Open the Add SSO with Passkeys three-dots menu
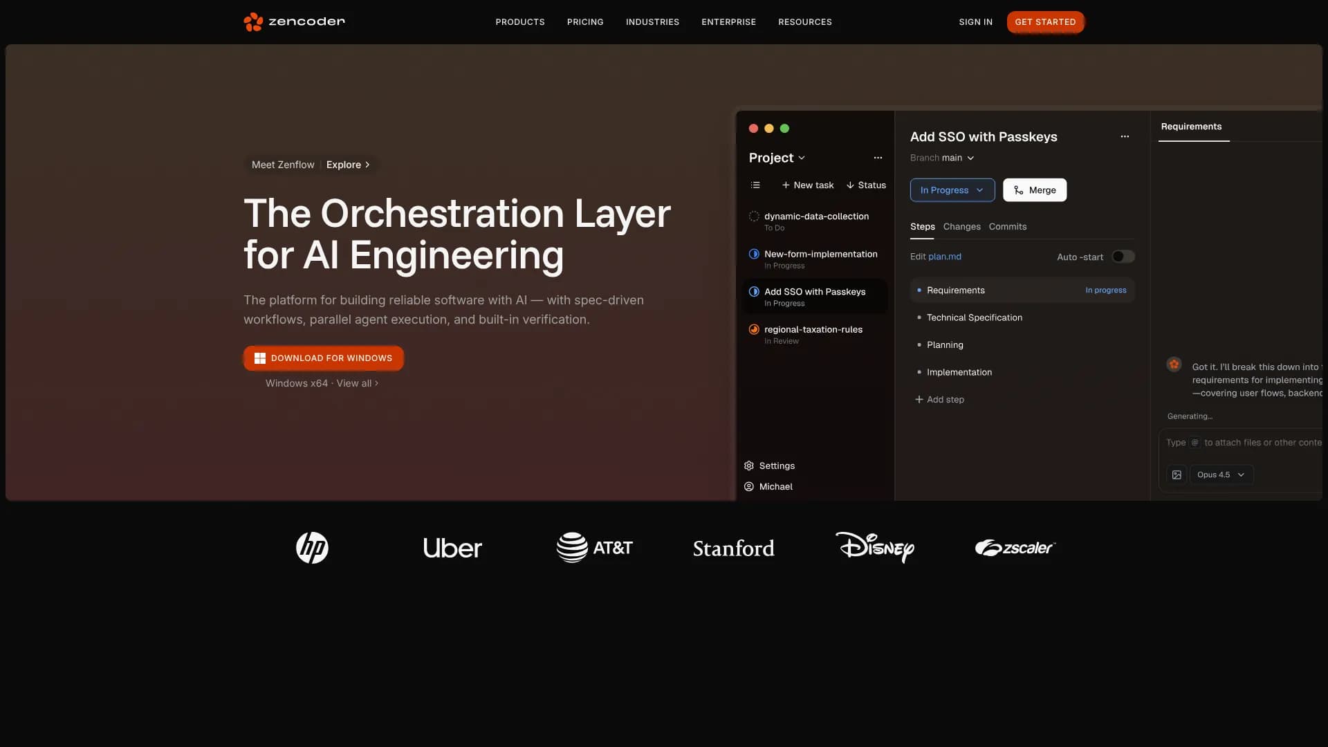The height and width of the screenshot is (747, 1328). (x=1125, y=137)
